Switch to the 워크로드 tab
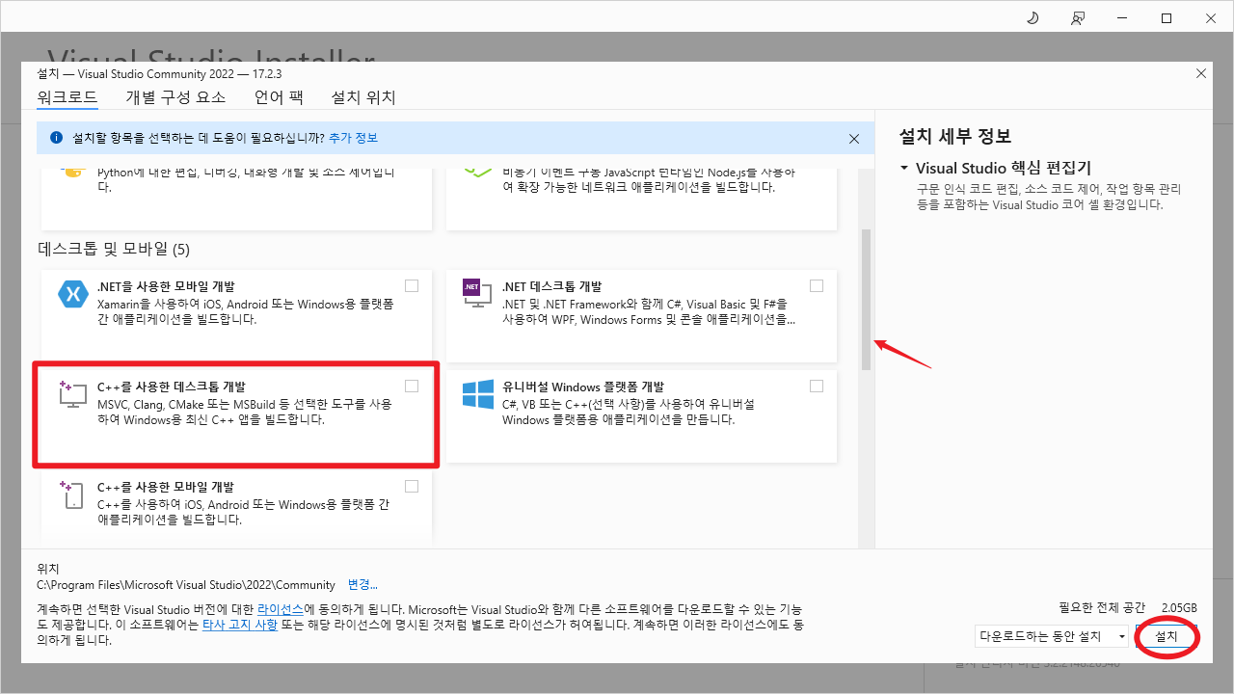The height and width of the screenshot is (694, 1234). point(67,97)
